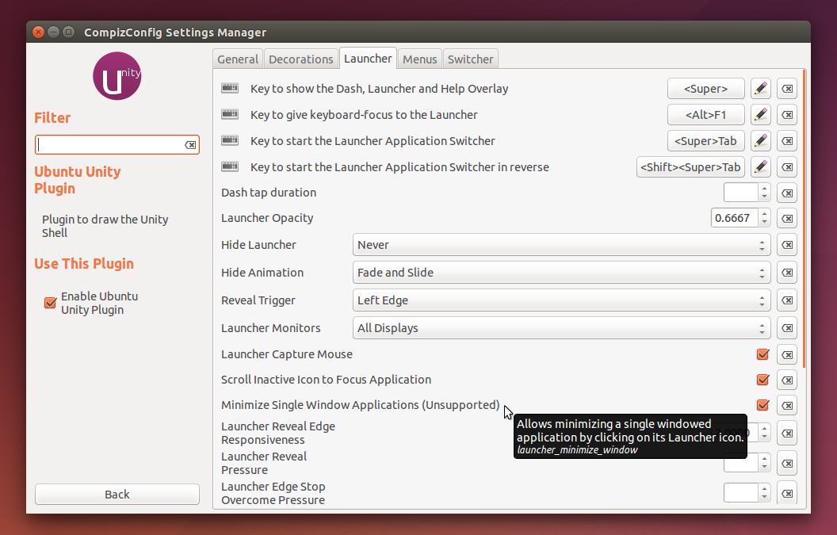This screenshot has height=535, width=837.
Task: Switch to the Menus tab
Action: (x=419, y=59)
